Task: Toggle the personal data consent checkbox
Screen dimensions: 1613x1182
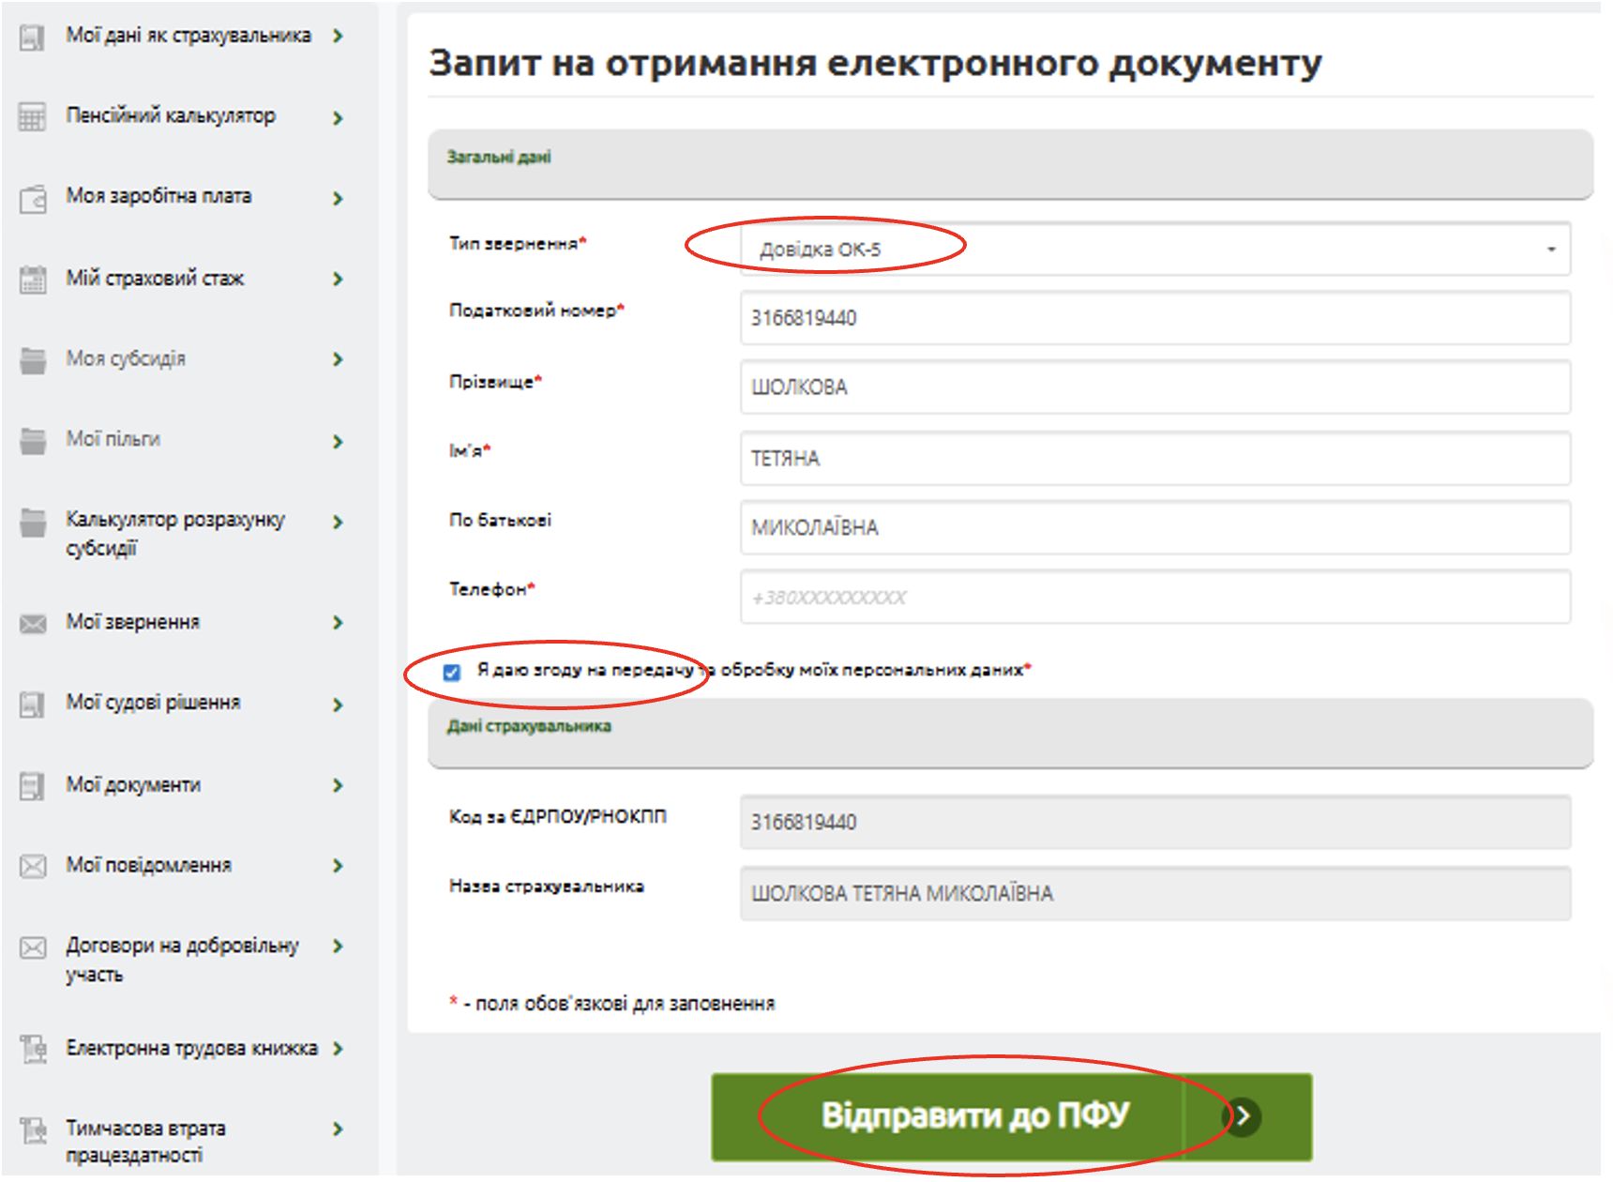Action: [x=452, y=672]
